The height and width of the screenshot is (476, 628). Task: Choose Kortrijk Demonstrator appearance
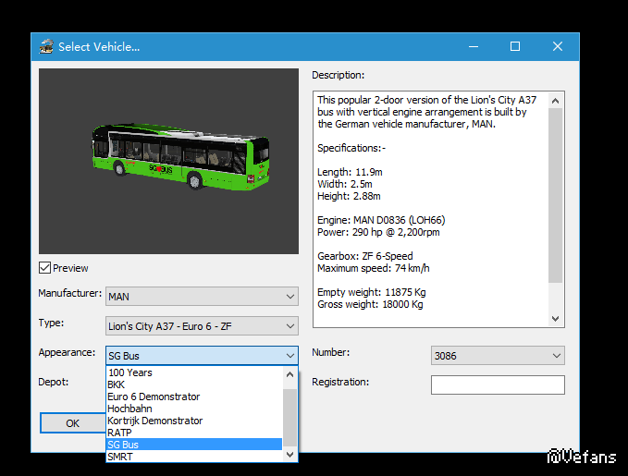point(154,421)
